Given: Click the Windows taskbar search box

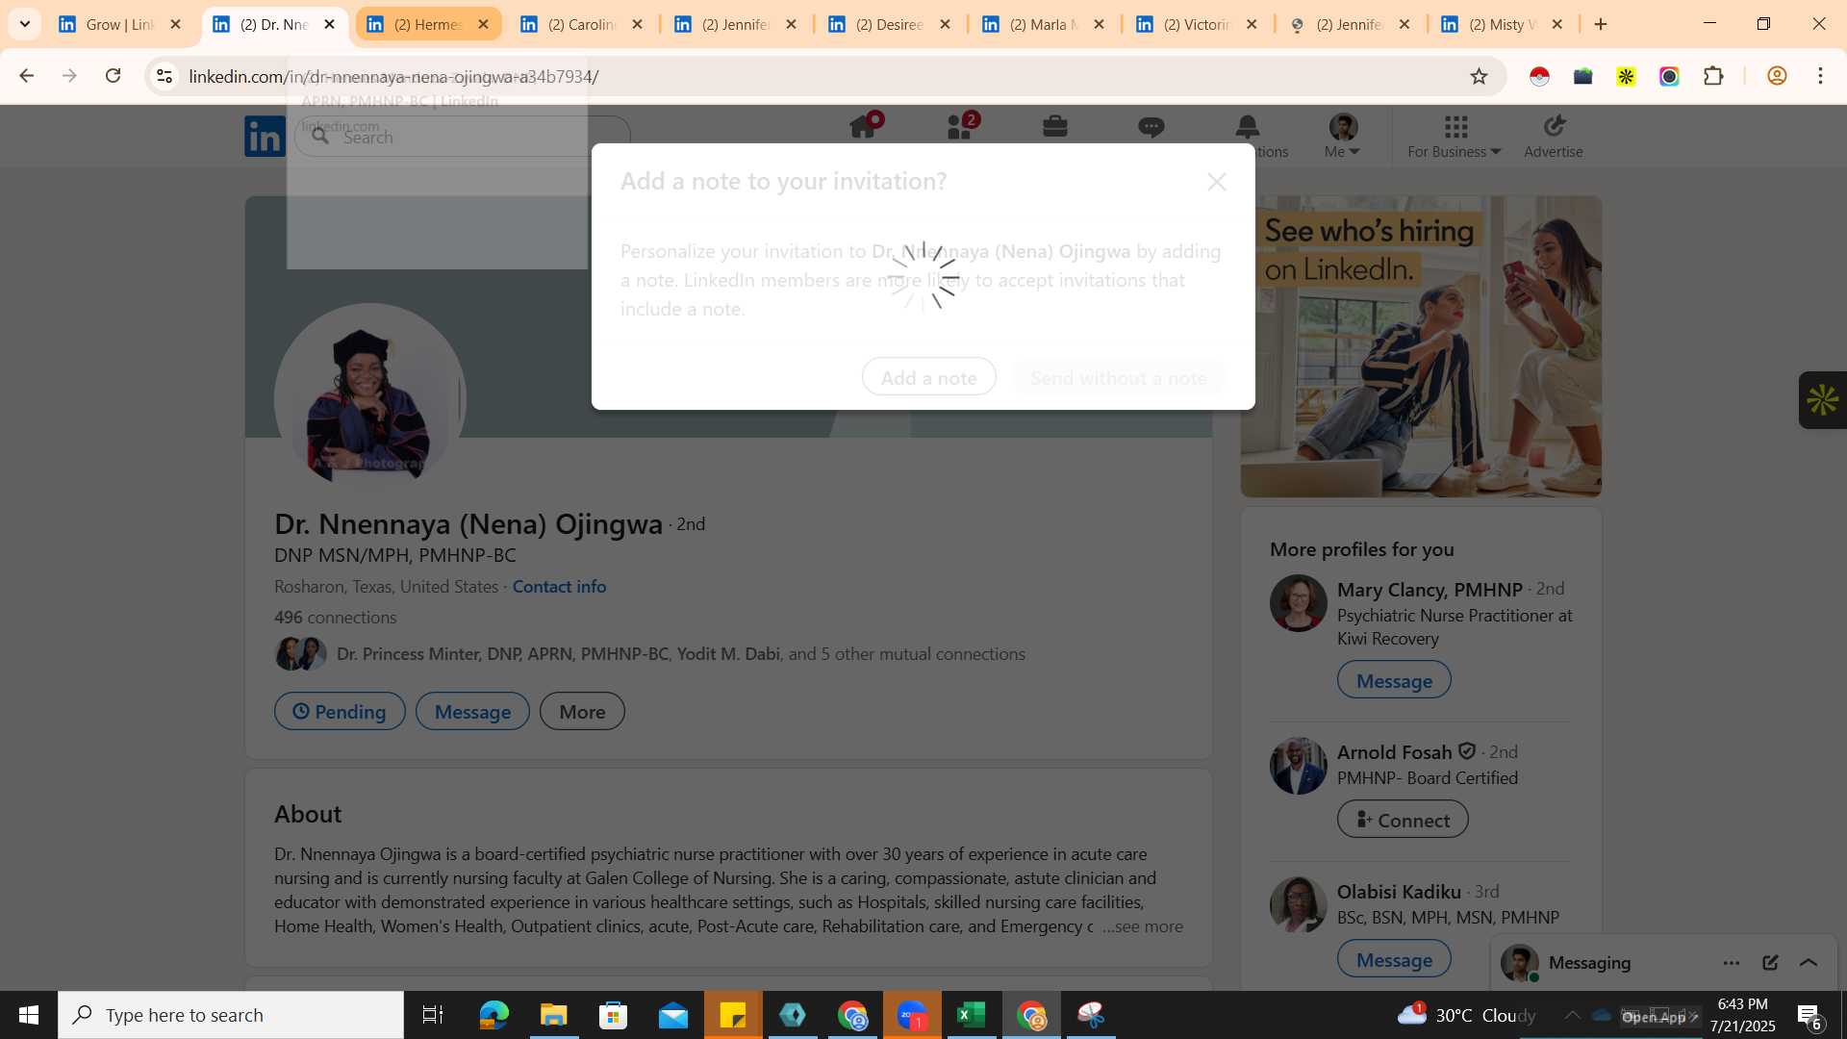Looking at the screenshot, I should (231, 1015).
